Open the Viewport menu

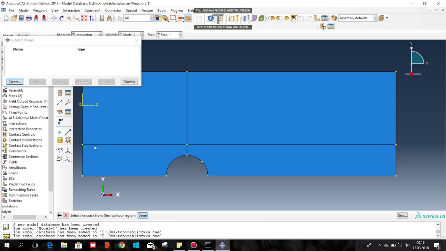(40, 10)
